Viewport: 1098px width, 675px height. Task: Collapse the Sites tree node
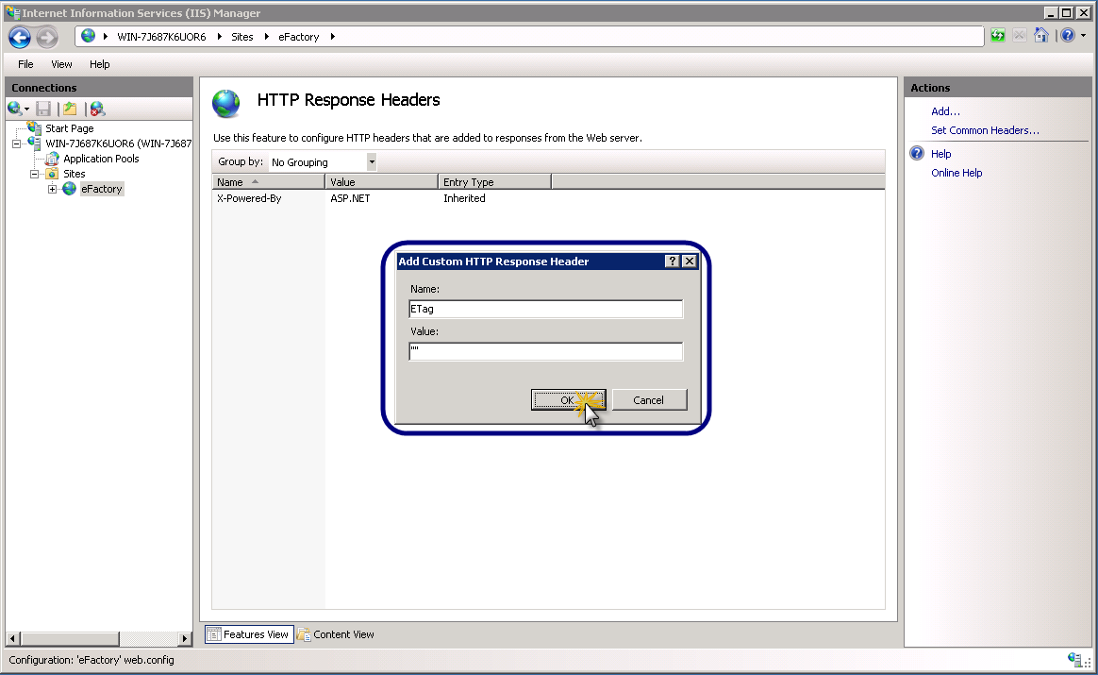coord(34,174)
